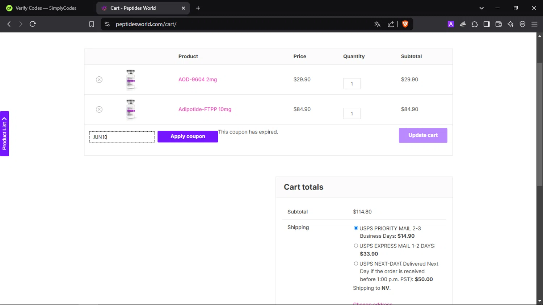The image size is (543, 305).
Task: Open site information icon in address bar
Action: (107, 24)
